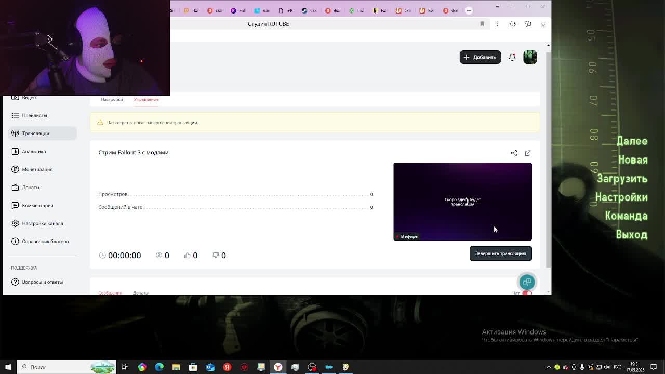Click the Просмотров stat row
The height and width of the screenshot is (374, 665).
click(x=235, y=194)
